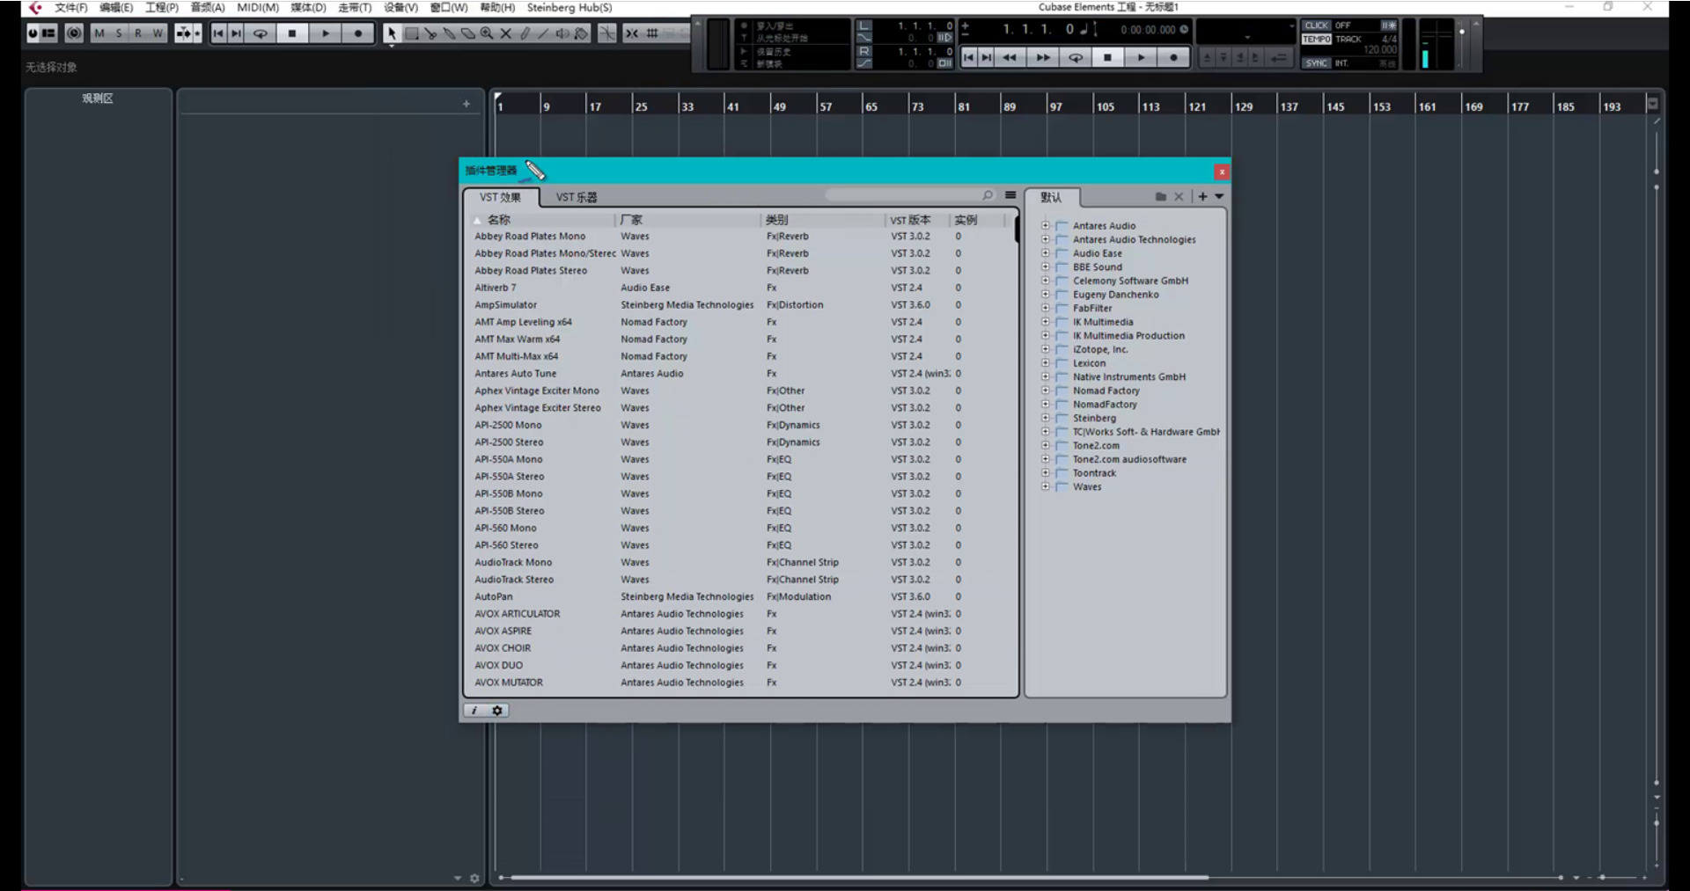
Task: Toggle the metronome CLICK button
Action: click(x=1317, y=26)
